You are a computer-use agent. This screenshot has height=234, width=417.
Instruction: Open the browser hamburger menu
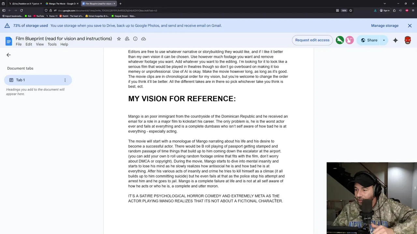click(413, 10)
